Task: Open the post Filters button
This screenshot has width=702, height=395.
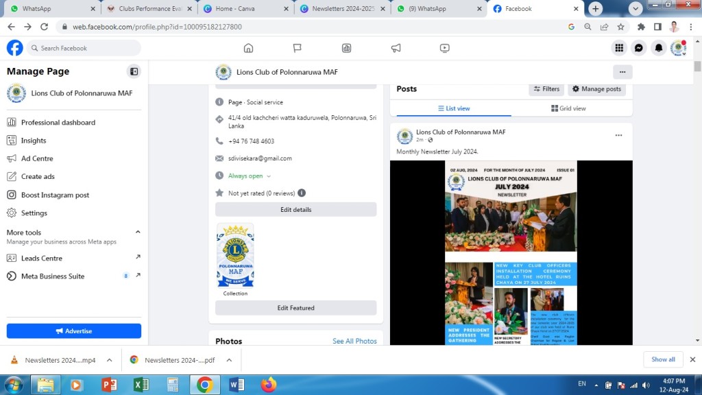Action: 546,88
